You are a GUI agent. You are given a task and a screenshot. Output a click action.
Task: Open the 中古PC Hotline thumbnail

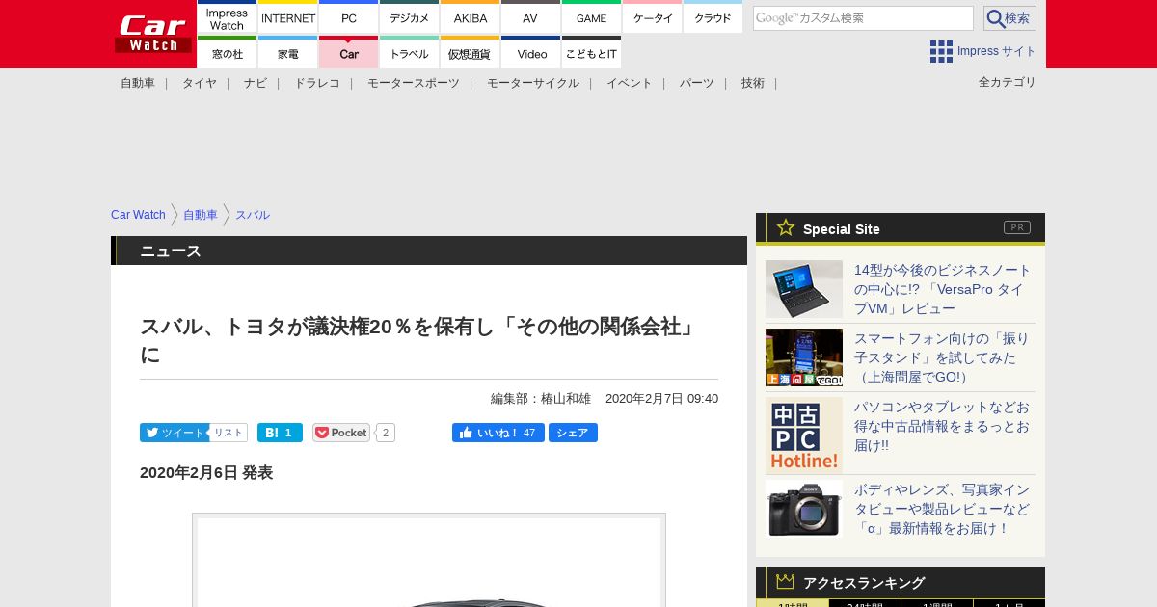coord(804,435)
